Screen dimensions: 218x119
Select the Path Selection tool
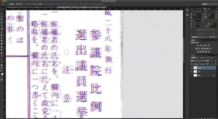coord(1,59)
